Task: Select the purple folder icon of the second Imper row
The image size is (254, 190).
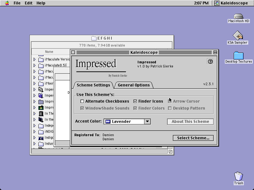Action: coord(41,96)
